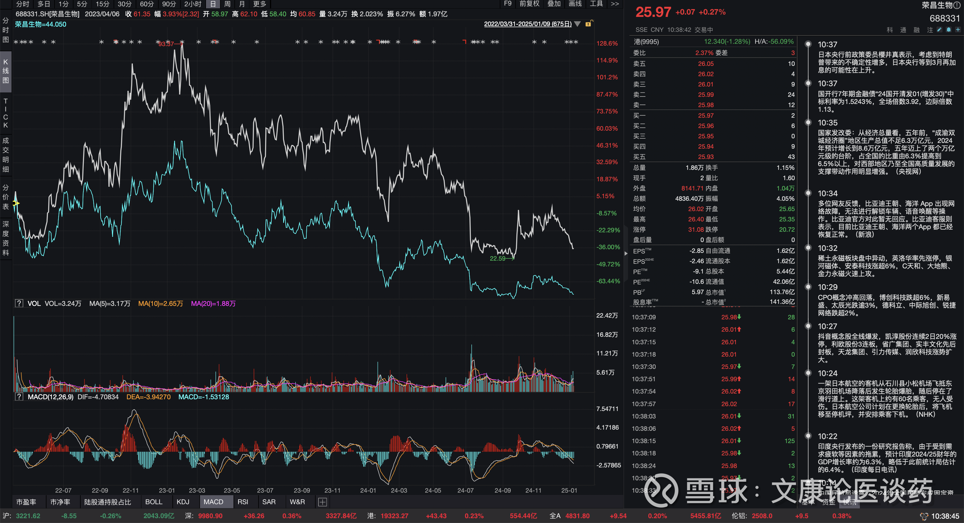Add stock to watchlist with plus icon

pos(958,30)
